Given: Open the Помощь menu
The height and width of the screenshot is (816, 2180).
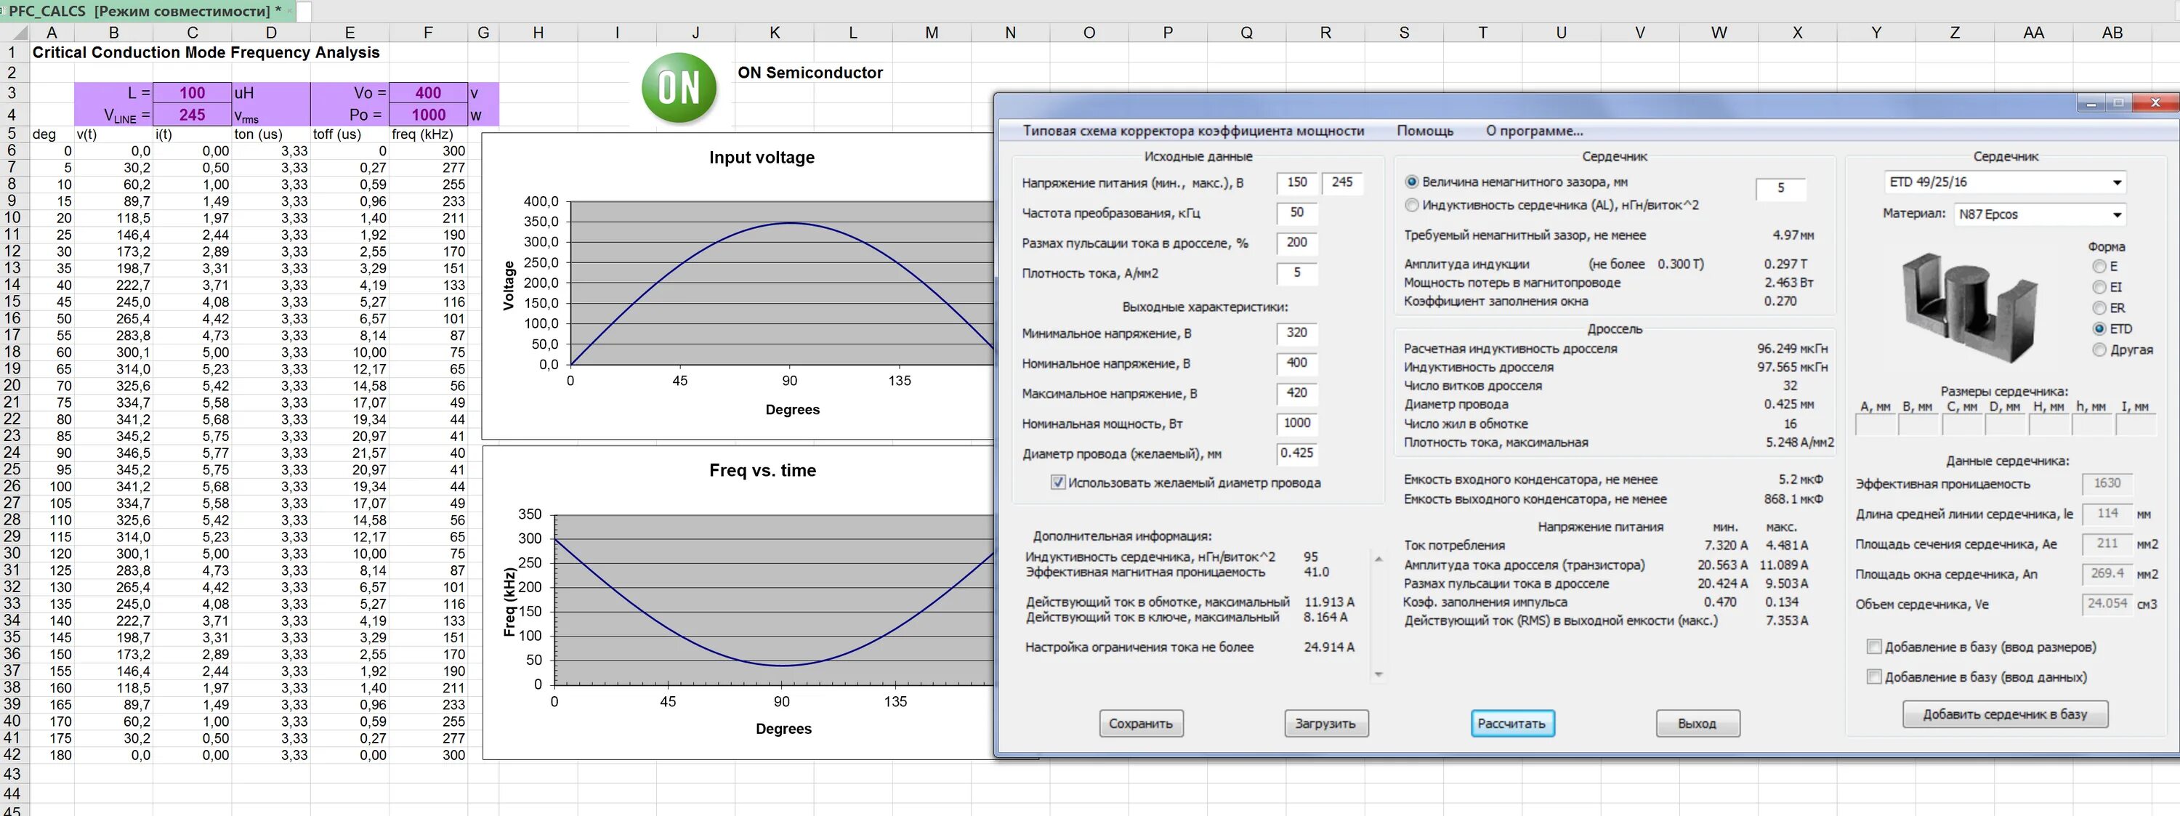Looking at the screenshot, I should (x=1424, y=132).
